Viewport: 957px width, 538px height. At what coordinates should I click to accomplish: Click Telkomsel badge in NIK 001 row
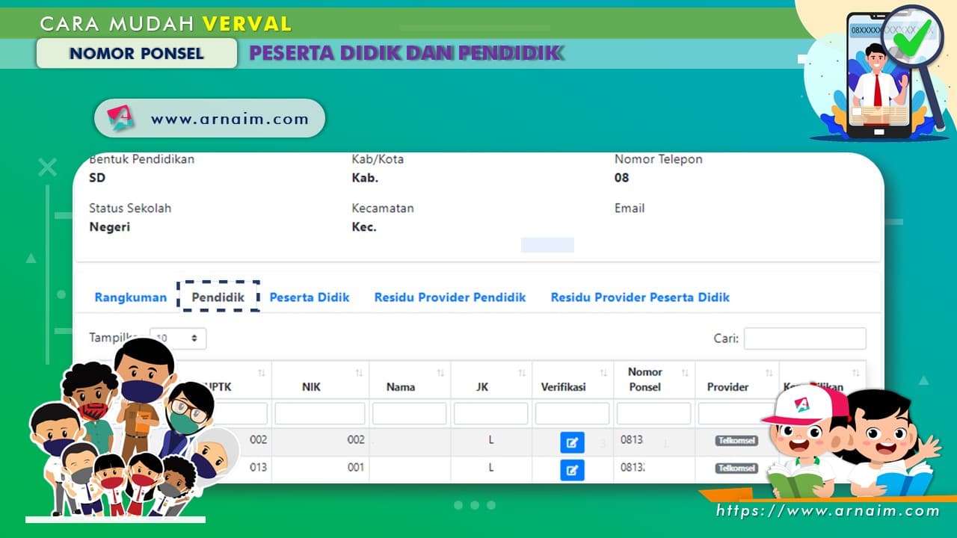pos(736,469)
